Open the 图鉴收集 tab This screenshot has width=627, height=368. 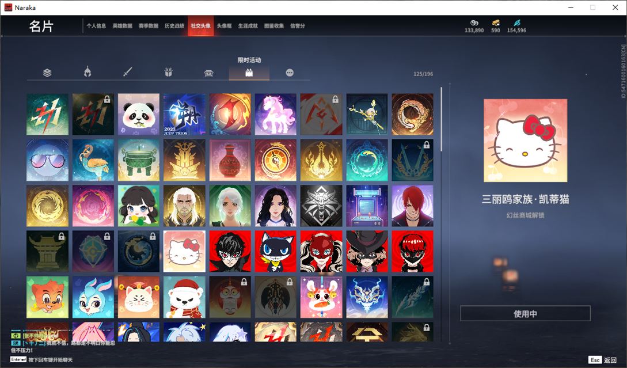(x=274, y=26)
